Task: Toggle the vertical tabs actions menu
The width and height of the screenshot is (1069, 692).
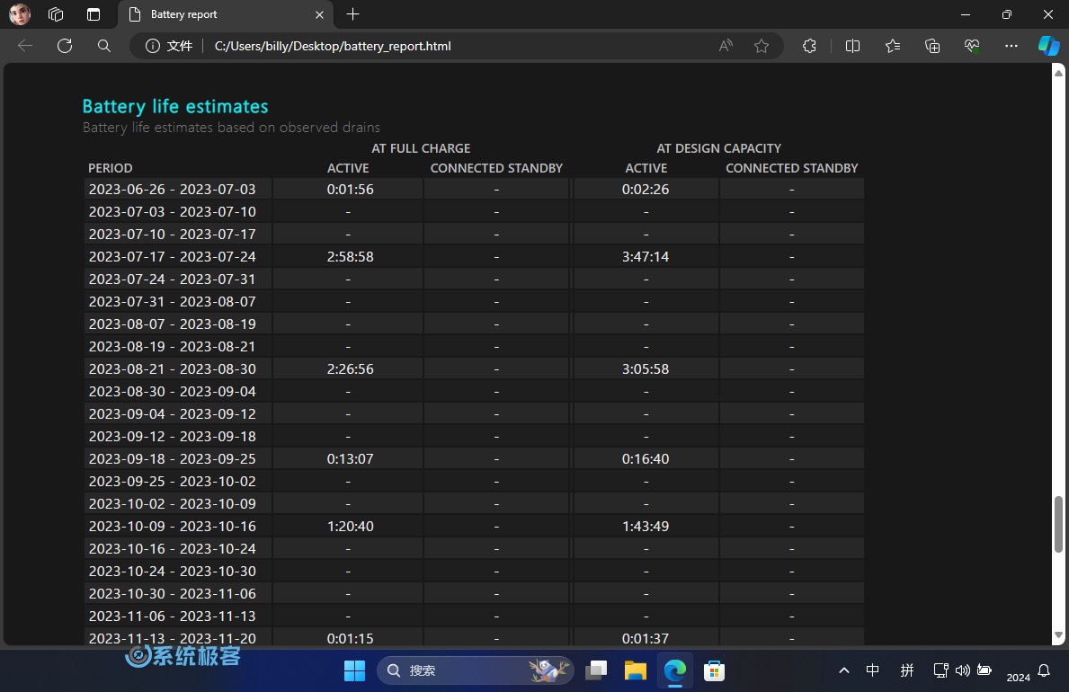Action: point(94,14)
